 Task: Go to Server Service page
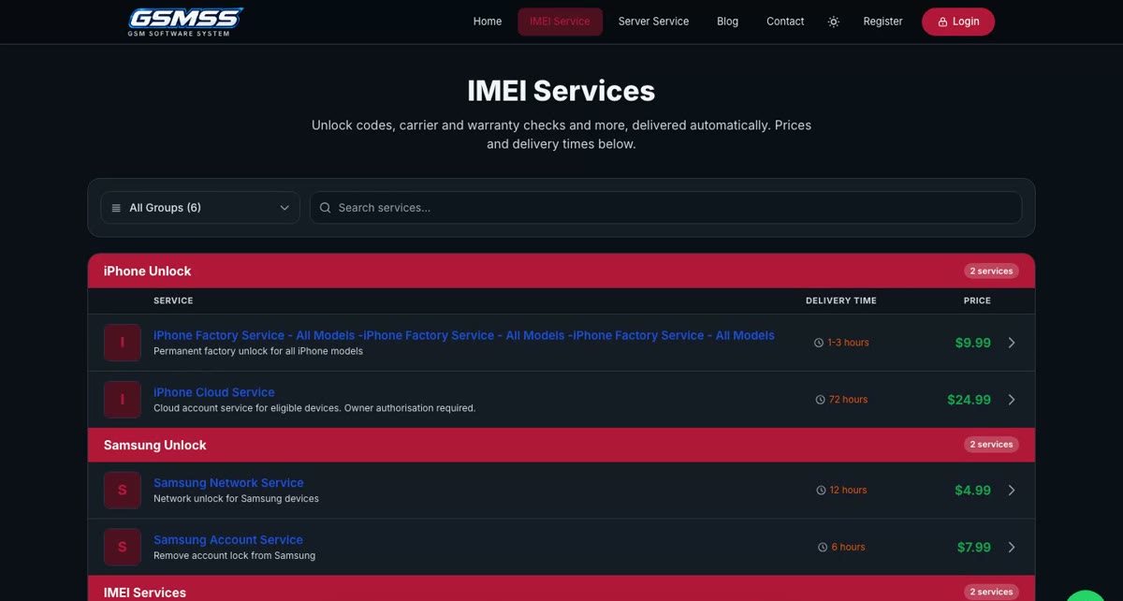click(x=653, y=22)
